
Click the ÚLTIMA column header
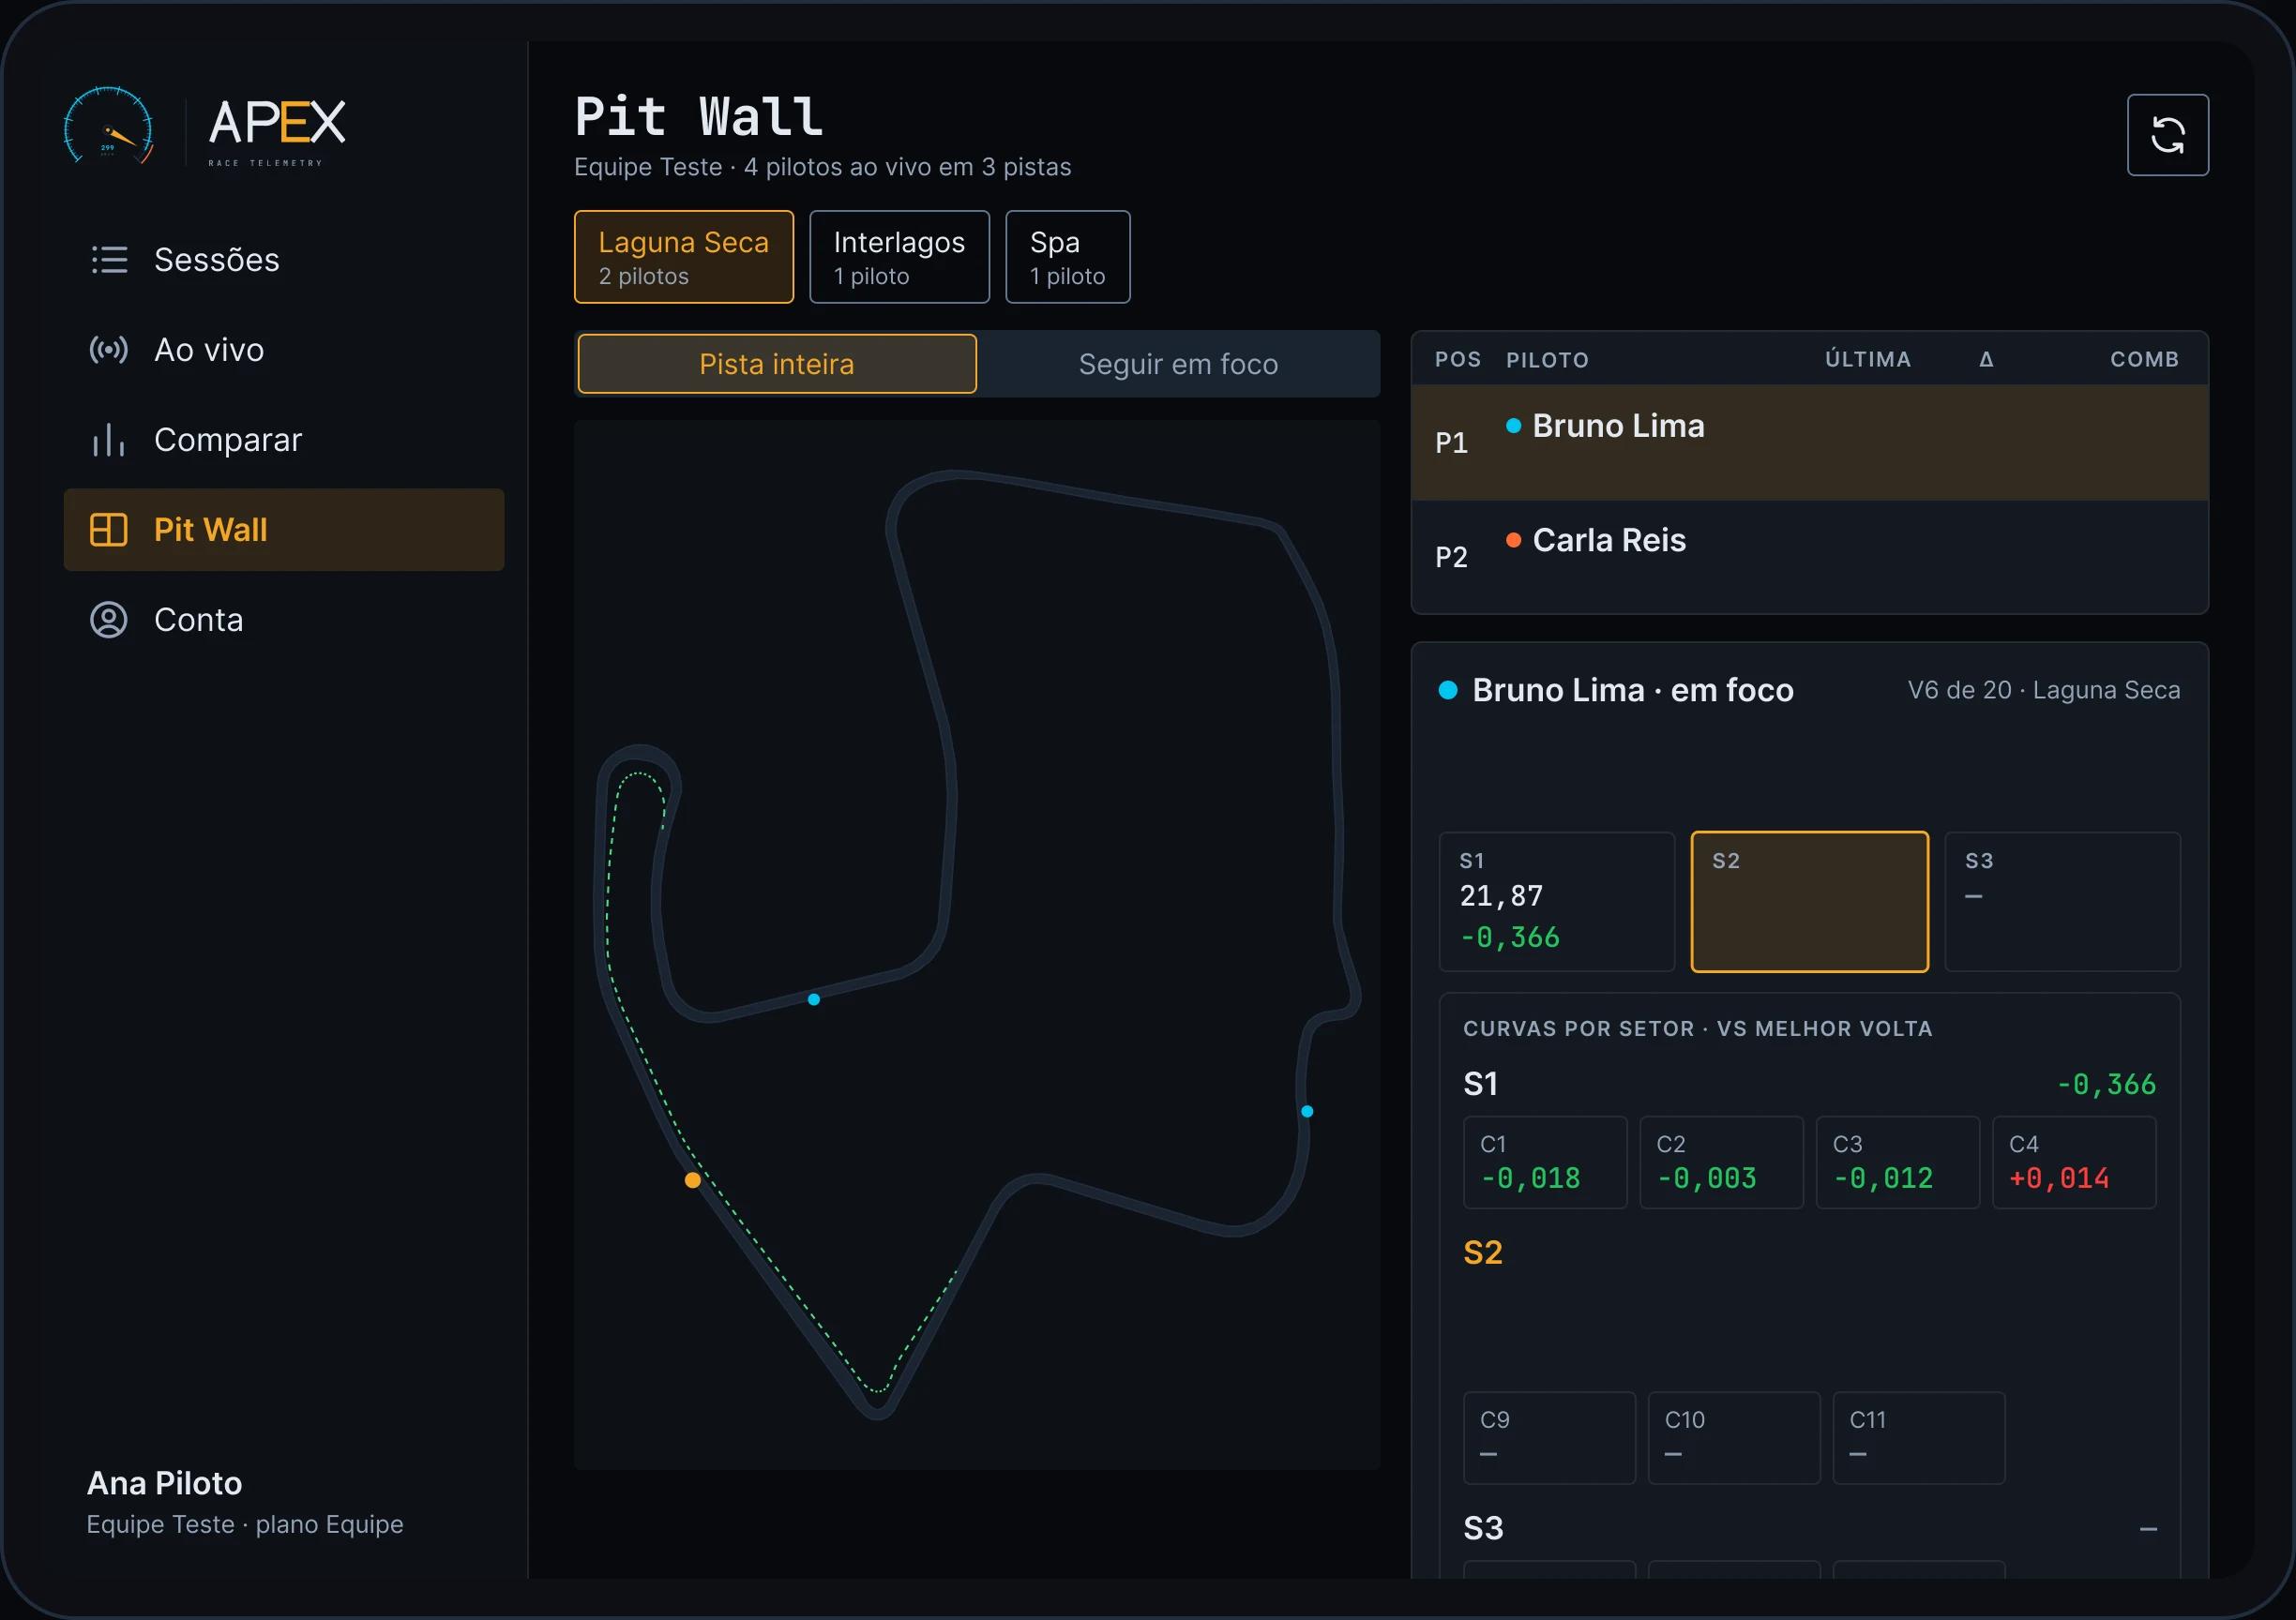point(1867,359)
